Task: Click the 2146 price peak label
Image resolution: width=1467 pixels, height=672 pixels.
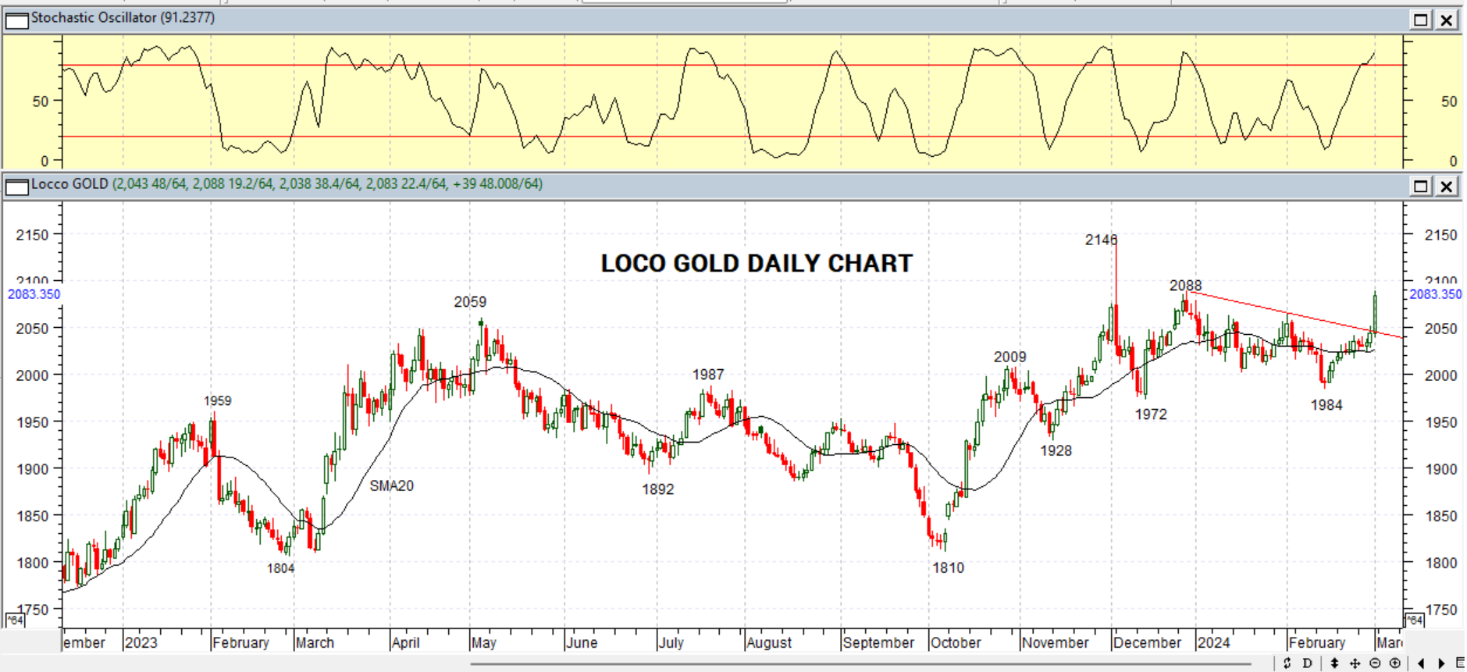Action: [1101, 240]
